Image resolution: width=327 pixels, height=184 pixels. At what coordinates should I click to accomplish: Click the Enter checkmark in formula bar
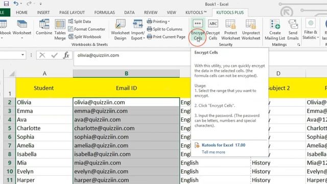(x=55, y=55)
